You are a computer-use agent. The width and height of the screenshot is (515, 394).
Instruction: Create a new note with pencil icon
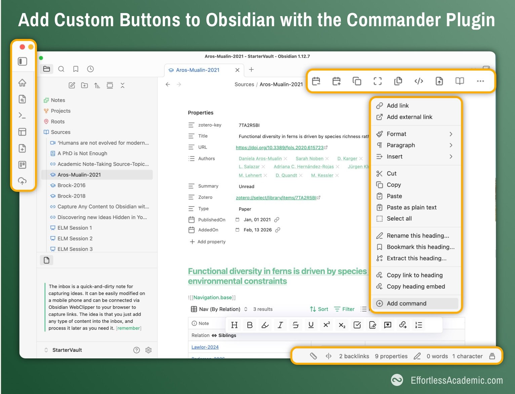(x=72, y=85)
